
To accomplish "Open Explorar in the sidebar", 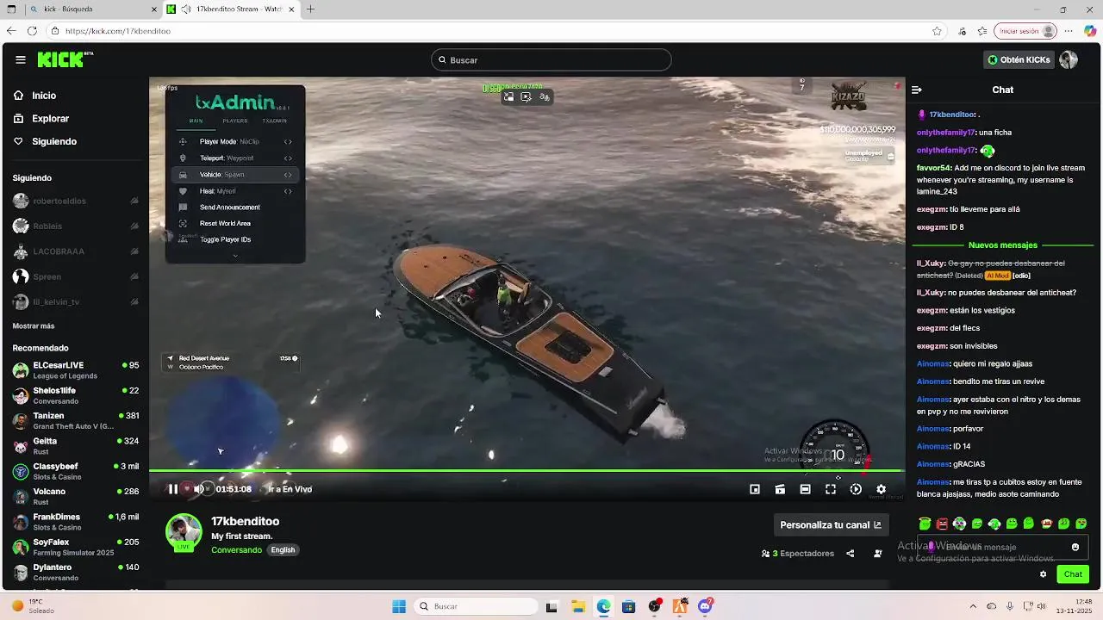I will (50, 119).
